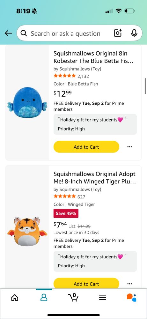
Task: Open Kobester The Blue Betta Fish title
Action: 93,57
